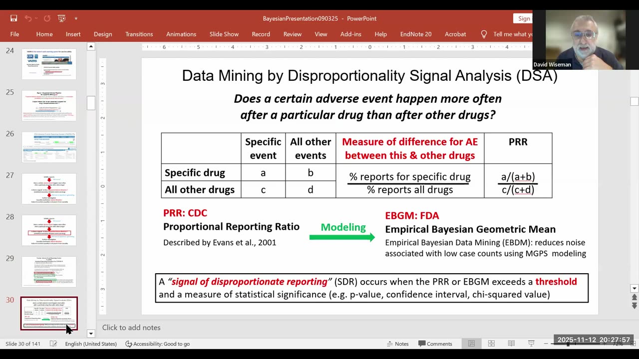The width and height of the screenshot is (639, 359).
Task: Open the Design ribbon tab
Action: 103,34
